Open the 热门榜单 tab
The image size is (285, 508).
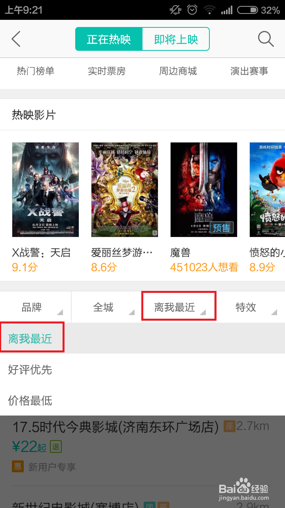36,71
